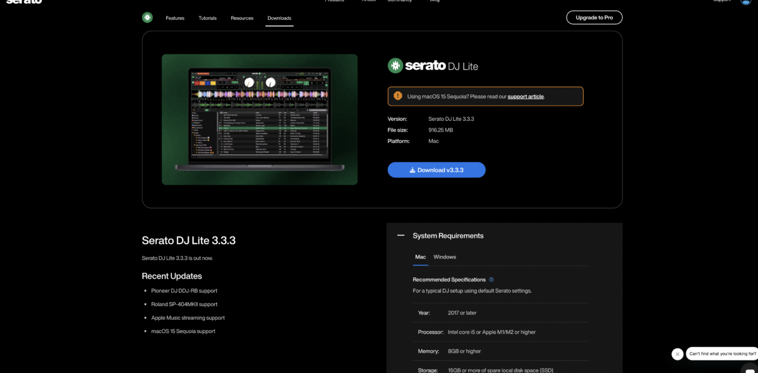
Task: Switch to Mac system requirements tab
Action: pos(421,257)
